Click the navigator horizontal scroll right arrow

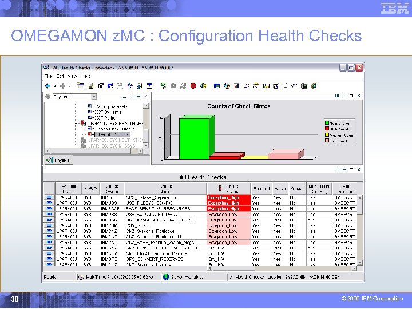click(140, 151)
